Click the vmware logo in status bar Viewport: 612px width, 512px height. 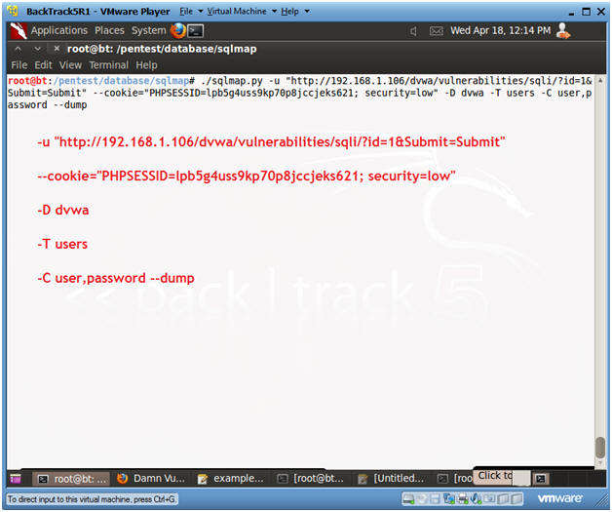[x=559, y=498]
